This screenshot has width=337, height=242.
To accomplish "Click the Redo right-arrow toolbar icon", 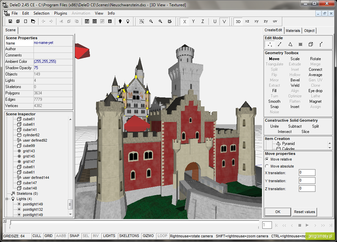I will [x=51, y=21].
